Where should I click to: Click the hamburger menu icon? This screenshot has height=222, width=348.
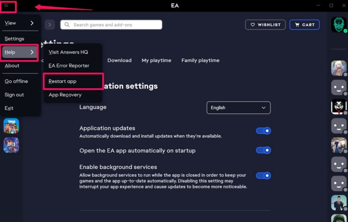pos(7,6)
